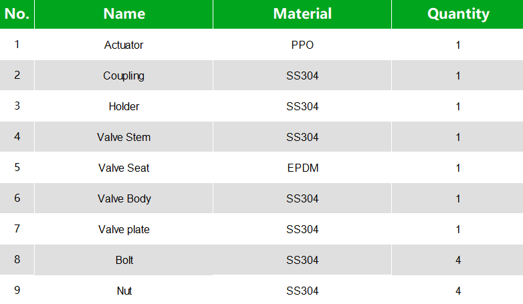
Task: Click the 'Name' column header
Action: pyautogui.click(x=124, y=14)
